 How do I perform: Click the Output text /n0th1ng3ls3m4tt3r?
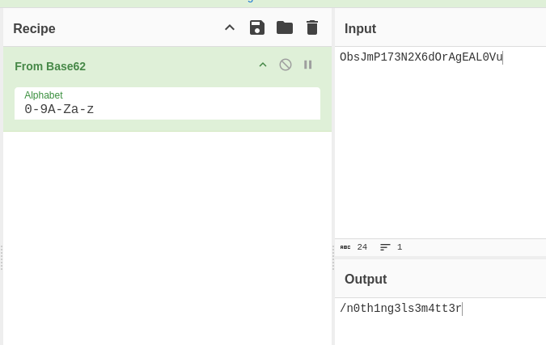coord(400,308)
